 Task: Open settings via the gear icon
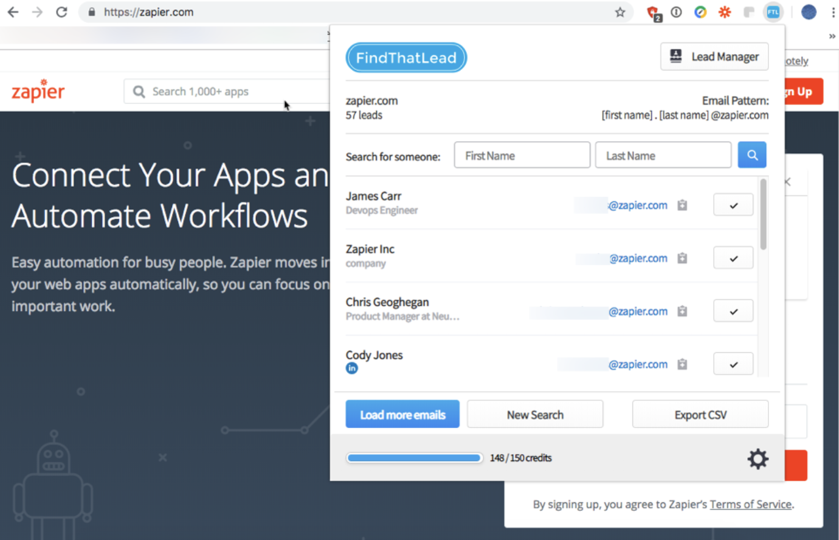click(758, 459)
